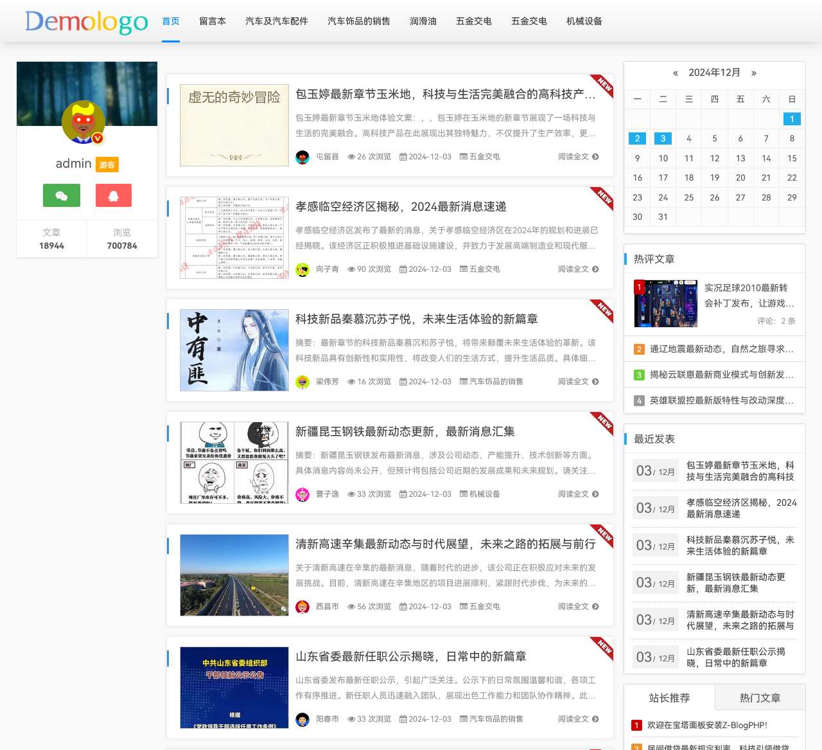Click 机械设备 category tag on 新疆昆玉钢铁 post
The height and width of the screenshot is (750, 822).
point(484,494)
